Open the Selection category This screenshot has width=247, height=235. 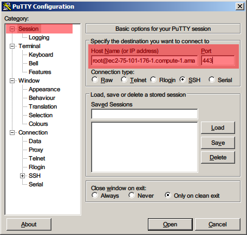click(41, 115)
